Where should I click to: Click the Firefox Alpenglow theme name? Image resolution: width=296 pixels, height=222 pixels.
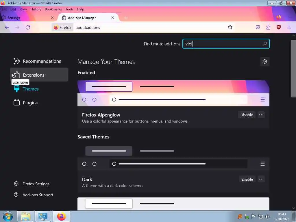click(101, 115)
